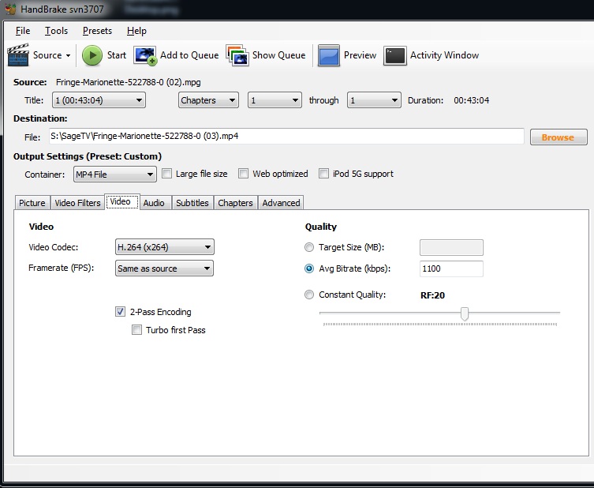Click the Activity Window label

tap(444, 55)
